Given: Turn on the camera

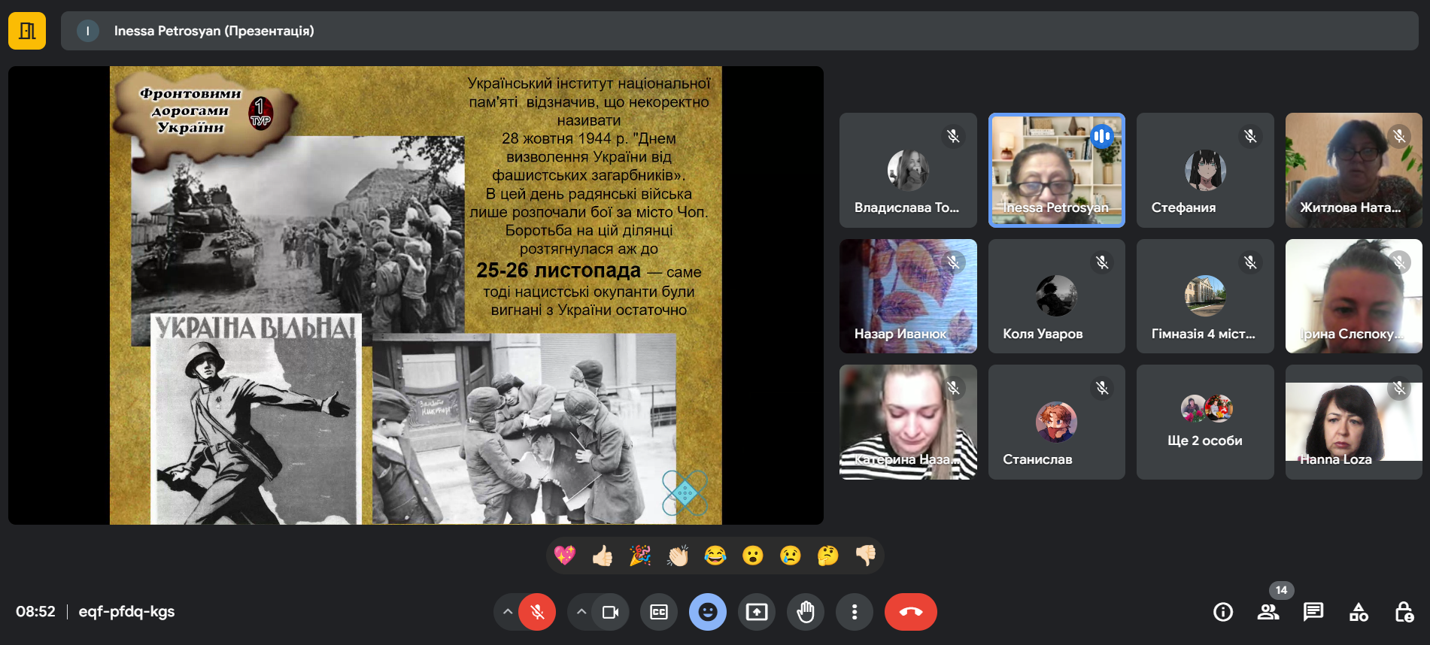Looking at the screenshot, I should click(610, 612).
